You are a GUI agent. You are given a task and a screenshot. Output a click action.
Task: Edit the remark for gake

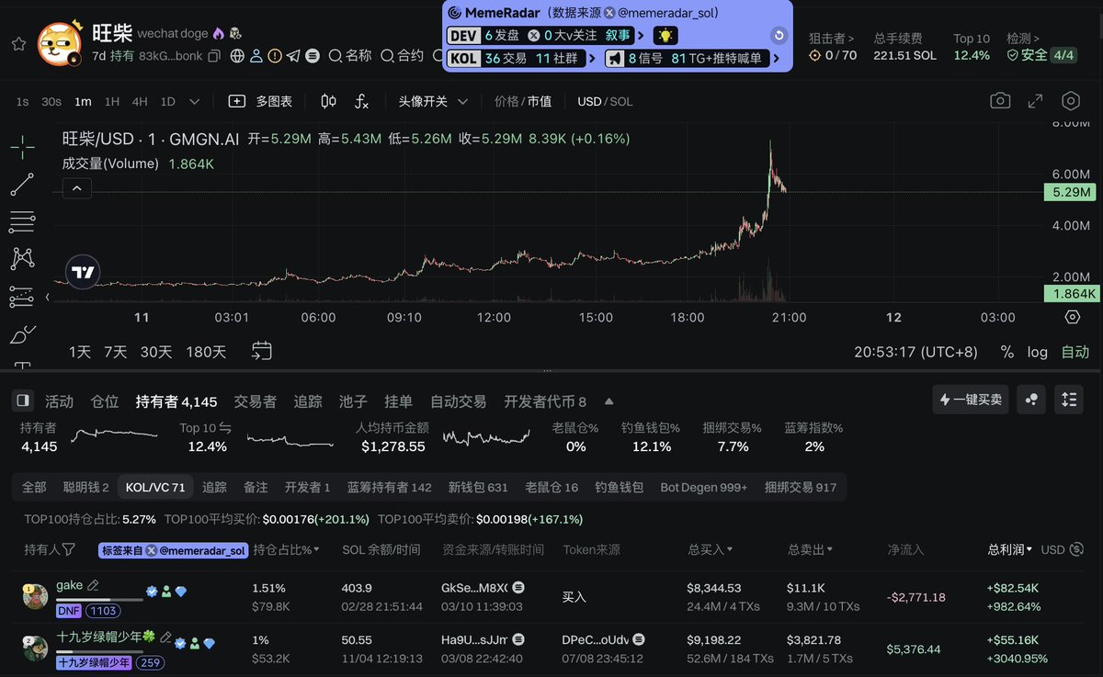[93, 585]
